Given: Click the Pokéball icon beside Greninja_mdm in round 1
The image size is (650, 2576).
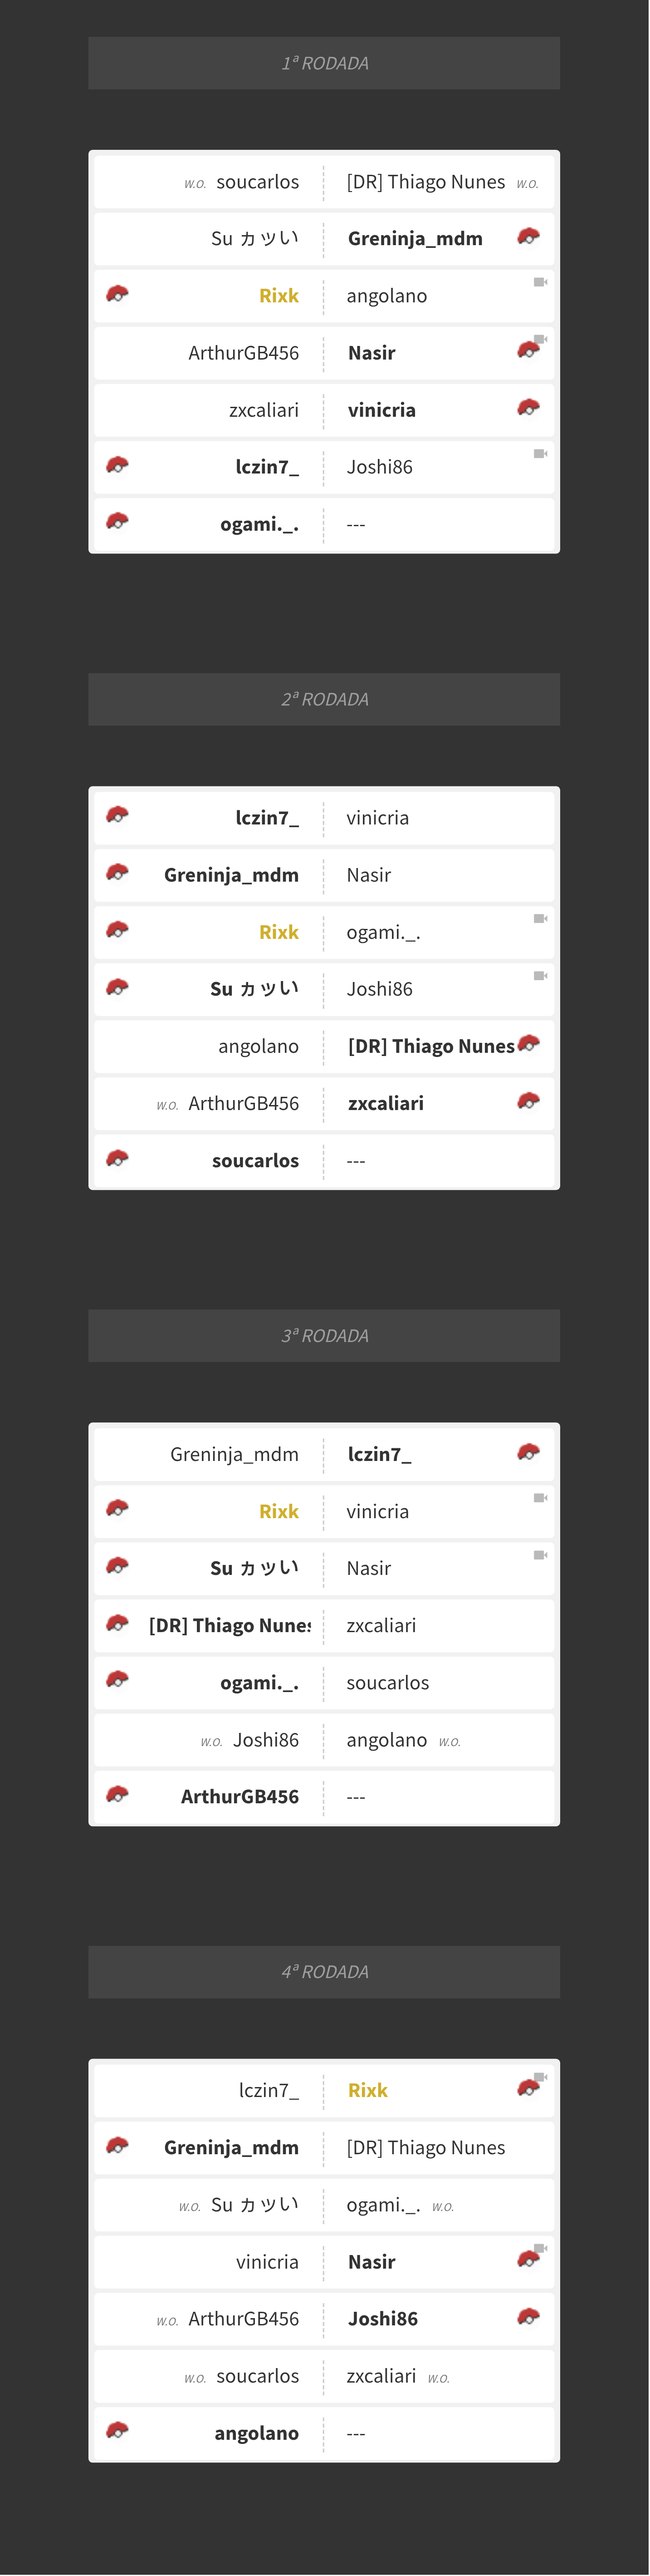Looking at the screenshot, I should click(x=528, y=237).
